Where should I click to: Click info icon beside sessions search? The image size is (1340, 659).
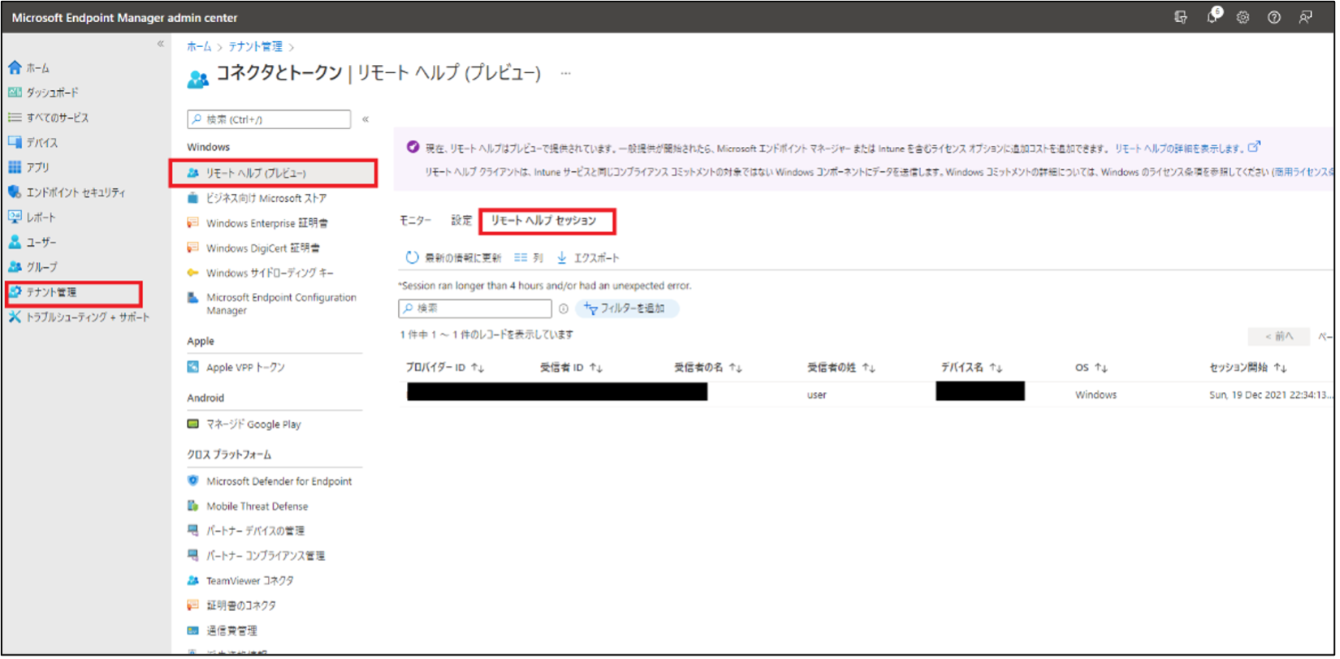[x=563, y=309]
